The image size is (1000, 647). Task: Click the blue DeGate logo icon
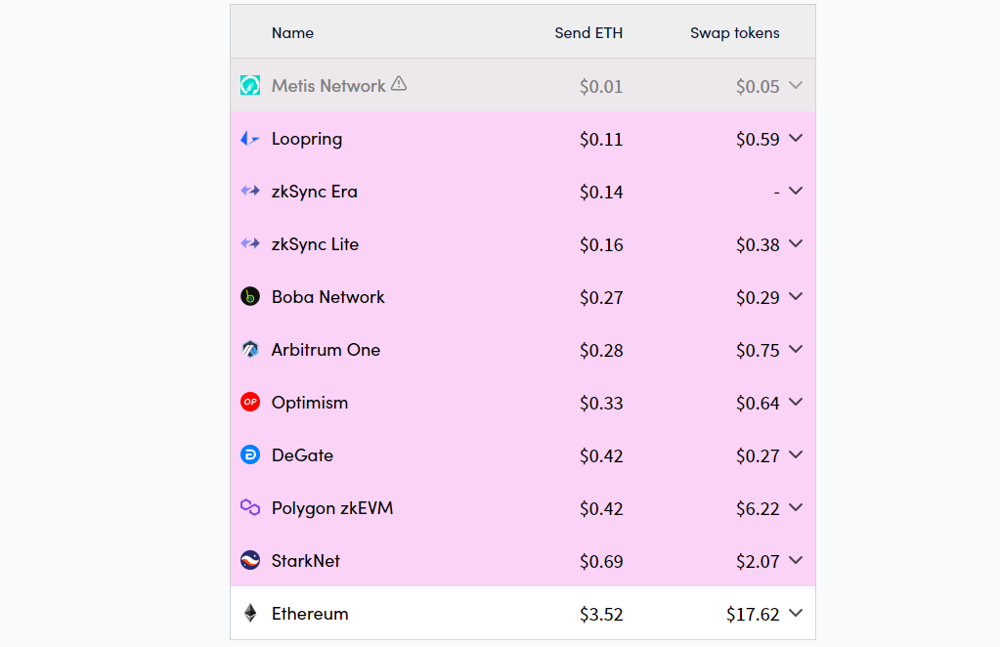click(x=250, y=455)
